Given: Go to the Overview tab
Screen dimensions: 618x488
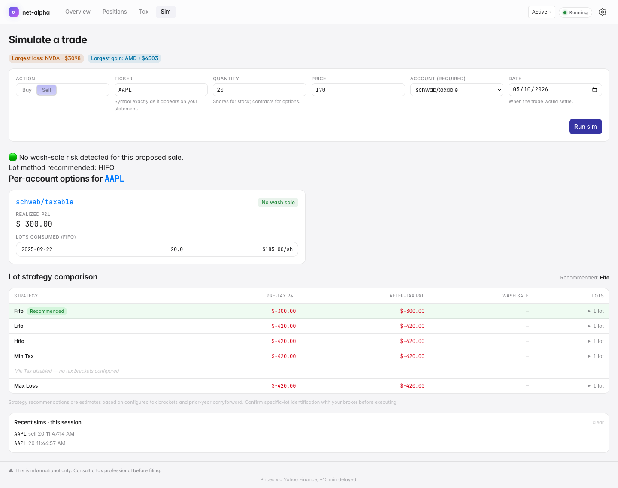Looking at the screenshot, I should click(x=78, y=12).
